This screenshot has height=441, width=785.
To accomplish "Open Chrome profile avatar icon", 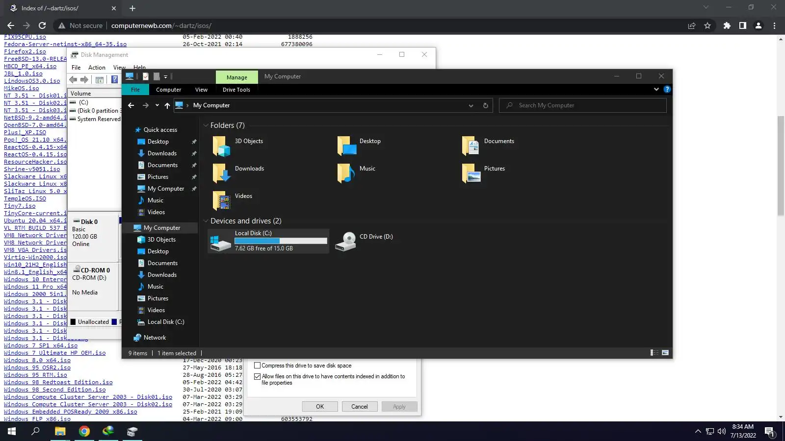I will tap(759, 25).
